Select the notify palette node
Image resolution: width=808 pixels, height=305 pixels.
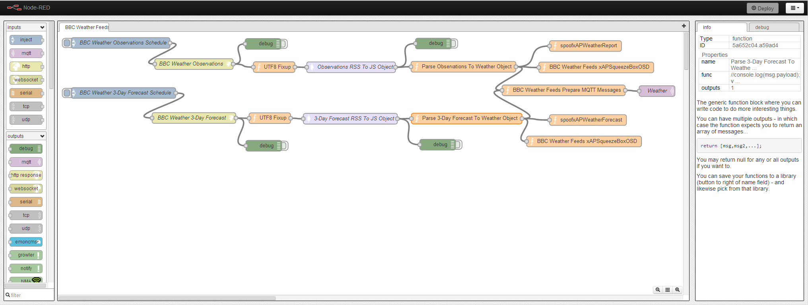(x=26, y=268)
